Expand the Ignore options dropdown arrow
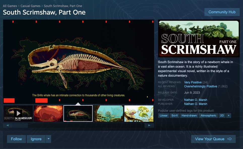Viewport: 243px width, 149px height. [49, 139]
